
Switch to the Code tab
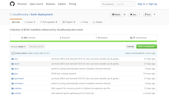16,22
